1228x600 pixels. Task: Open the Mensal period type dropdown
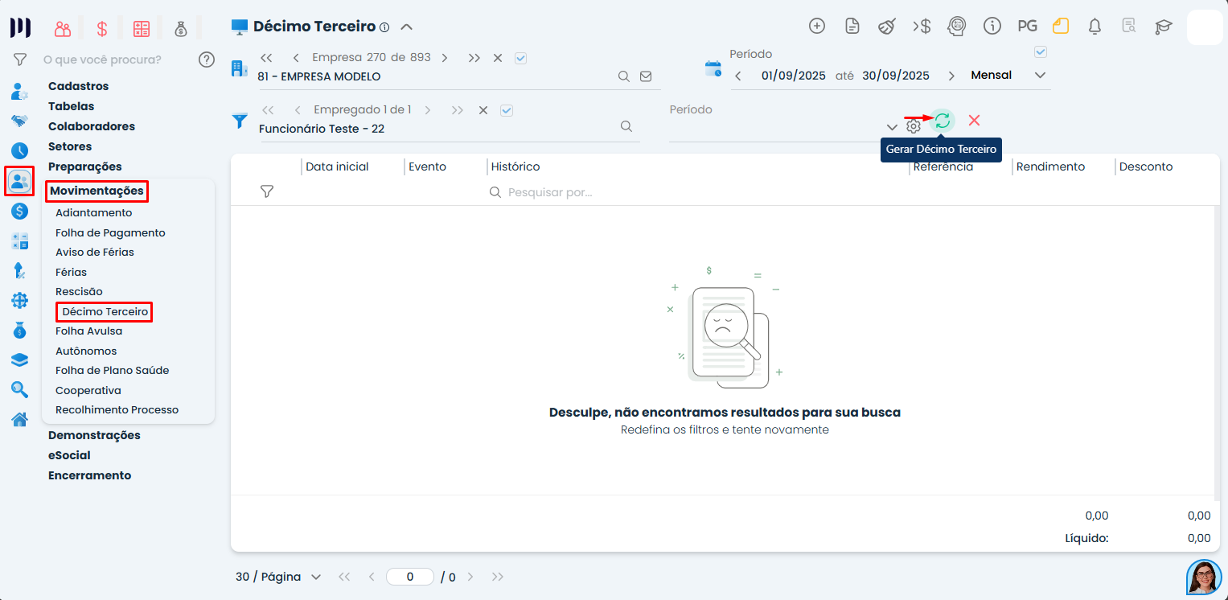(x=1008, y=75)
